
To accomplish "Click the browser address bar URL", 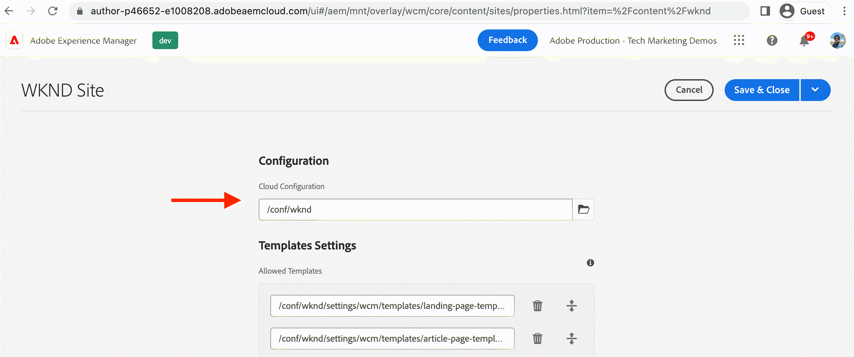I will pos(400,11).
